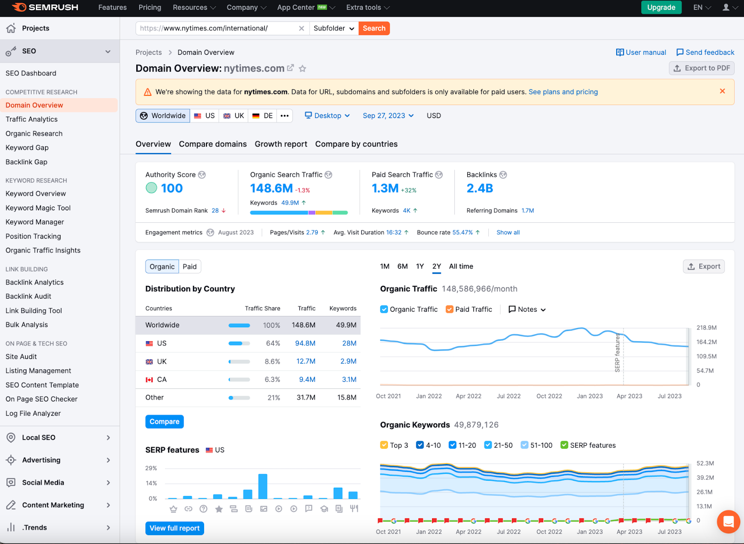Open the Growth report tab
744x544 pixels.
pos(281,144)
